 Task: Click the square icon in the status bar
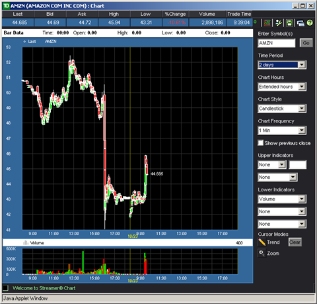(x=6, y=288)
